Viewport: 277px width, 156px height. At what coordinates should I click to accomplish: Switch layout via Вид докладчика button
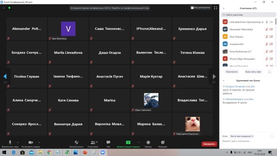[x=200, y=8]
